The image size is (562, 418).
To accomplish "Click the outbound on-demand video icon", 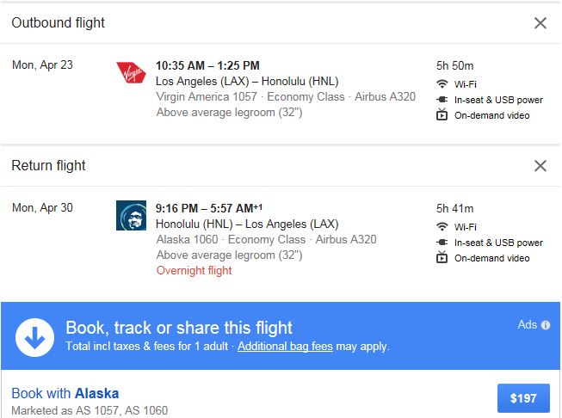I will 442,115.
